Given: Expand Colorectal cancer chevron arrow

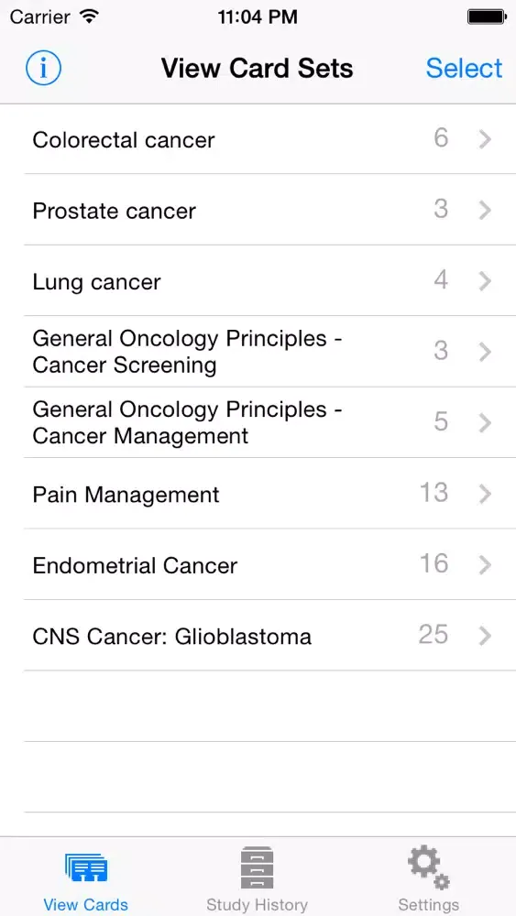Looking at the screenshot, I should pyautogui.click(x=485, y=139).
